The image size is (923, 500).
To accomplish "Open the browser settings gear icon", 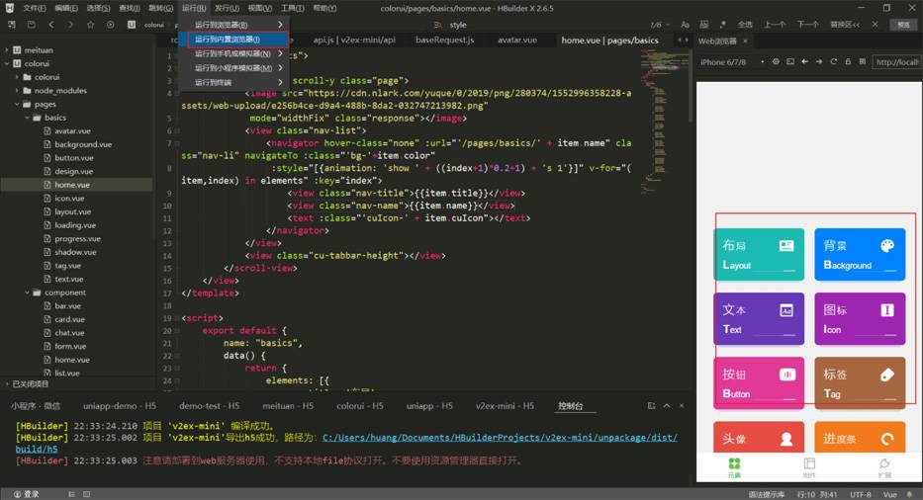I will pyautogui.click(x=776, y=62).
